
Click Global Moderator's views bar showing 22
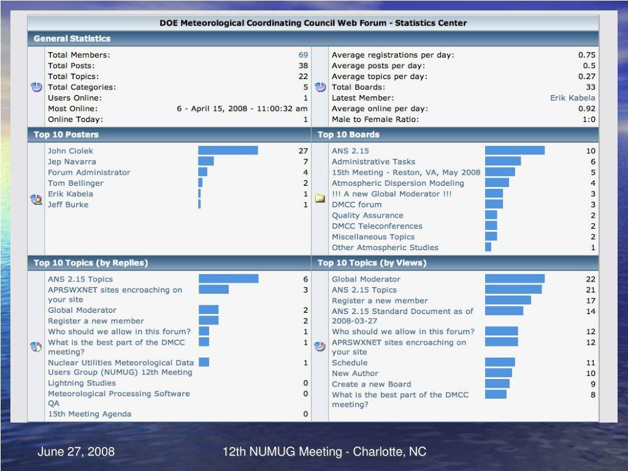click(x=515, y=279)
